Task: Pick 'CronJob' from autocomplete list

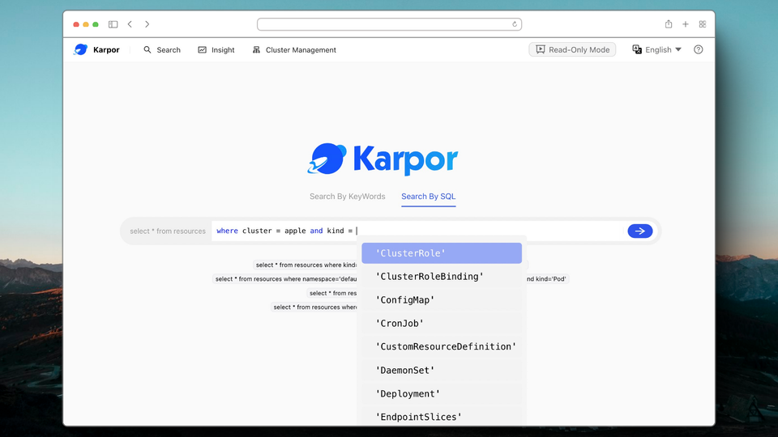Action: point(442,323)
